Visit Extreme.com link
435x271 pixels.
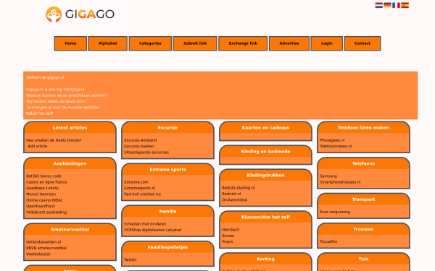(x=136, y=182)
